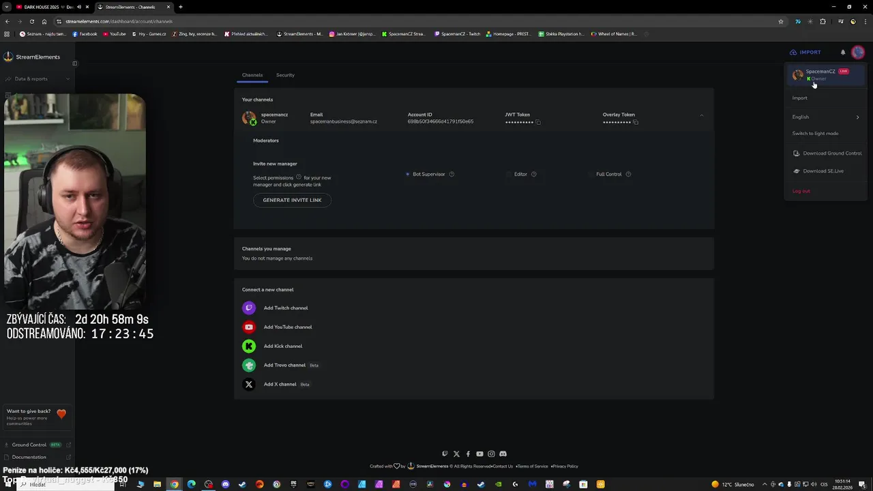Image resolution: width=873 pixels, height=491 pixels.
Task: Open a new browser tab
Action: [x=180, y=7]
